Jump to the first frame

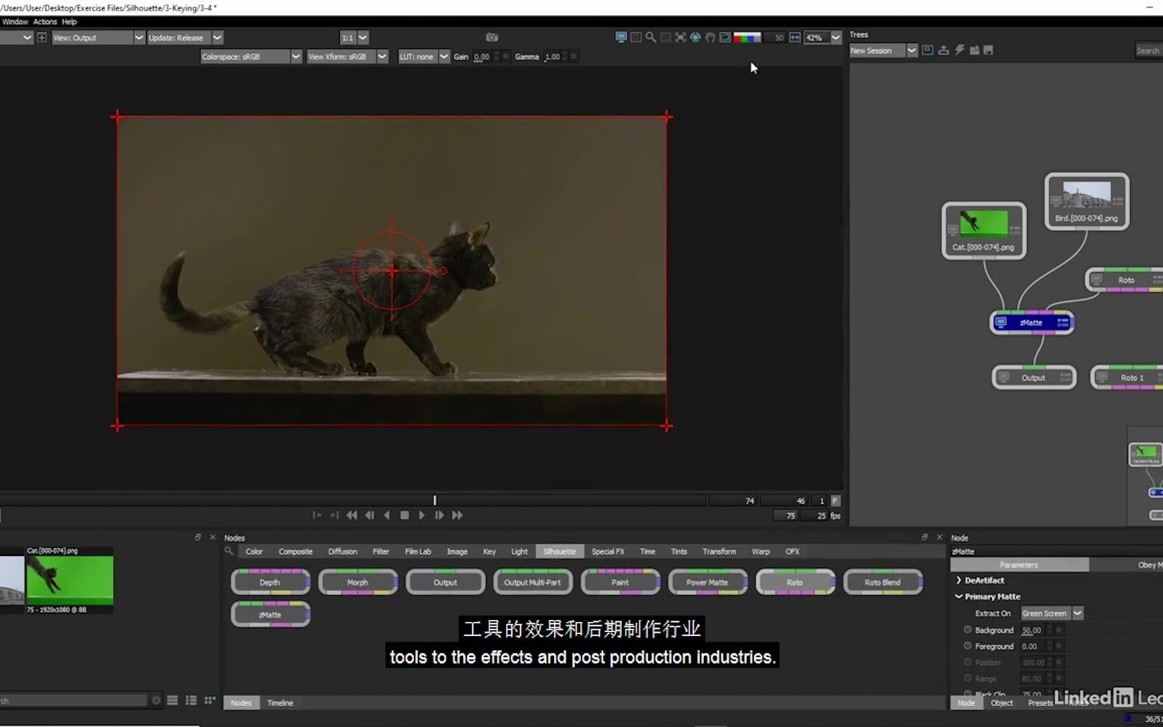pos(351,515)
